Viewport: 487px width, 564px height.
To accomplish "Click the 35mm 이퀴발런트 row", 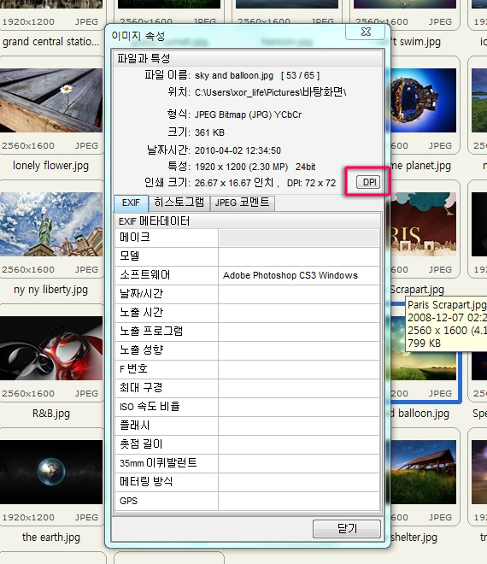I will (248, 463).
